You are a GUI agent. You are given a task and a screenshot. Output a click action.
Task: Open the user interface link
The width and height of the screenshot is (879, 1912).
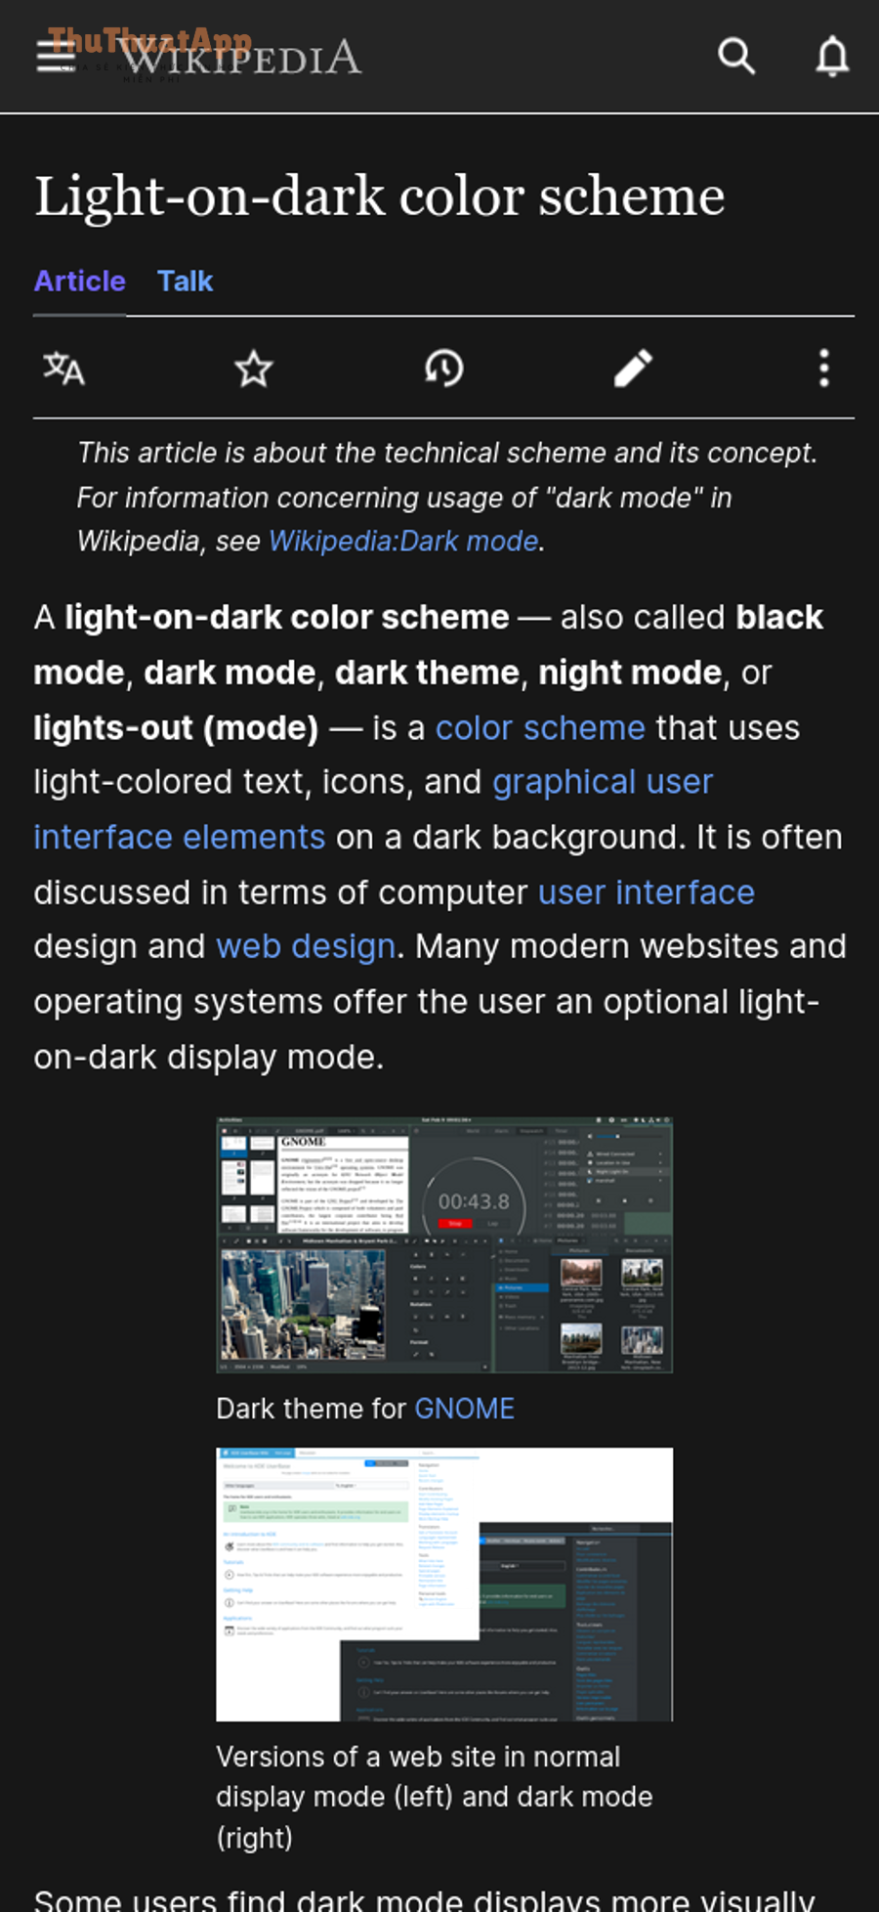point(647,891)
